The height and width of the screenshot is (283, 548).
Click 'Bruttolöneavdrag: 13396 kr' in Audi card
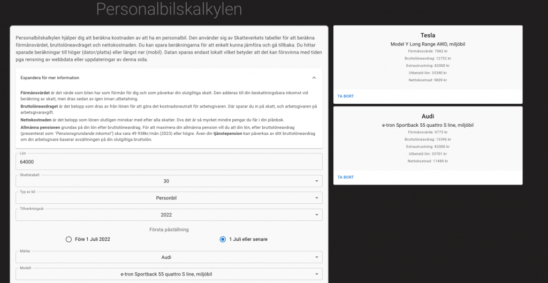tap(428, 140)
